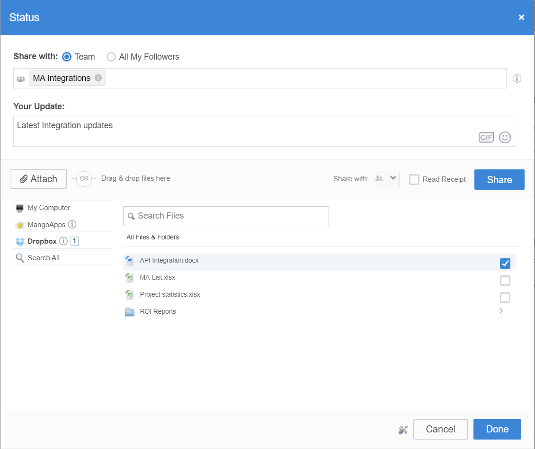Expand the ROI Reports folder chevron
The height and width of the screenshot is (449, 535).
[x=501, y=311]
